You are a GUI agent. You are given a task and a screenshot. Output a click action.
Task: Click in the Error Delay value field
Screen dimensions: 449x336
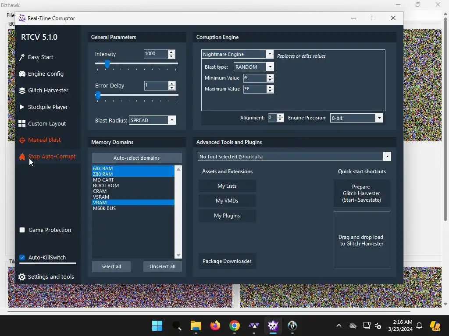point(156,85)
